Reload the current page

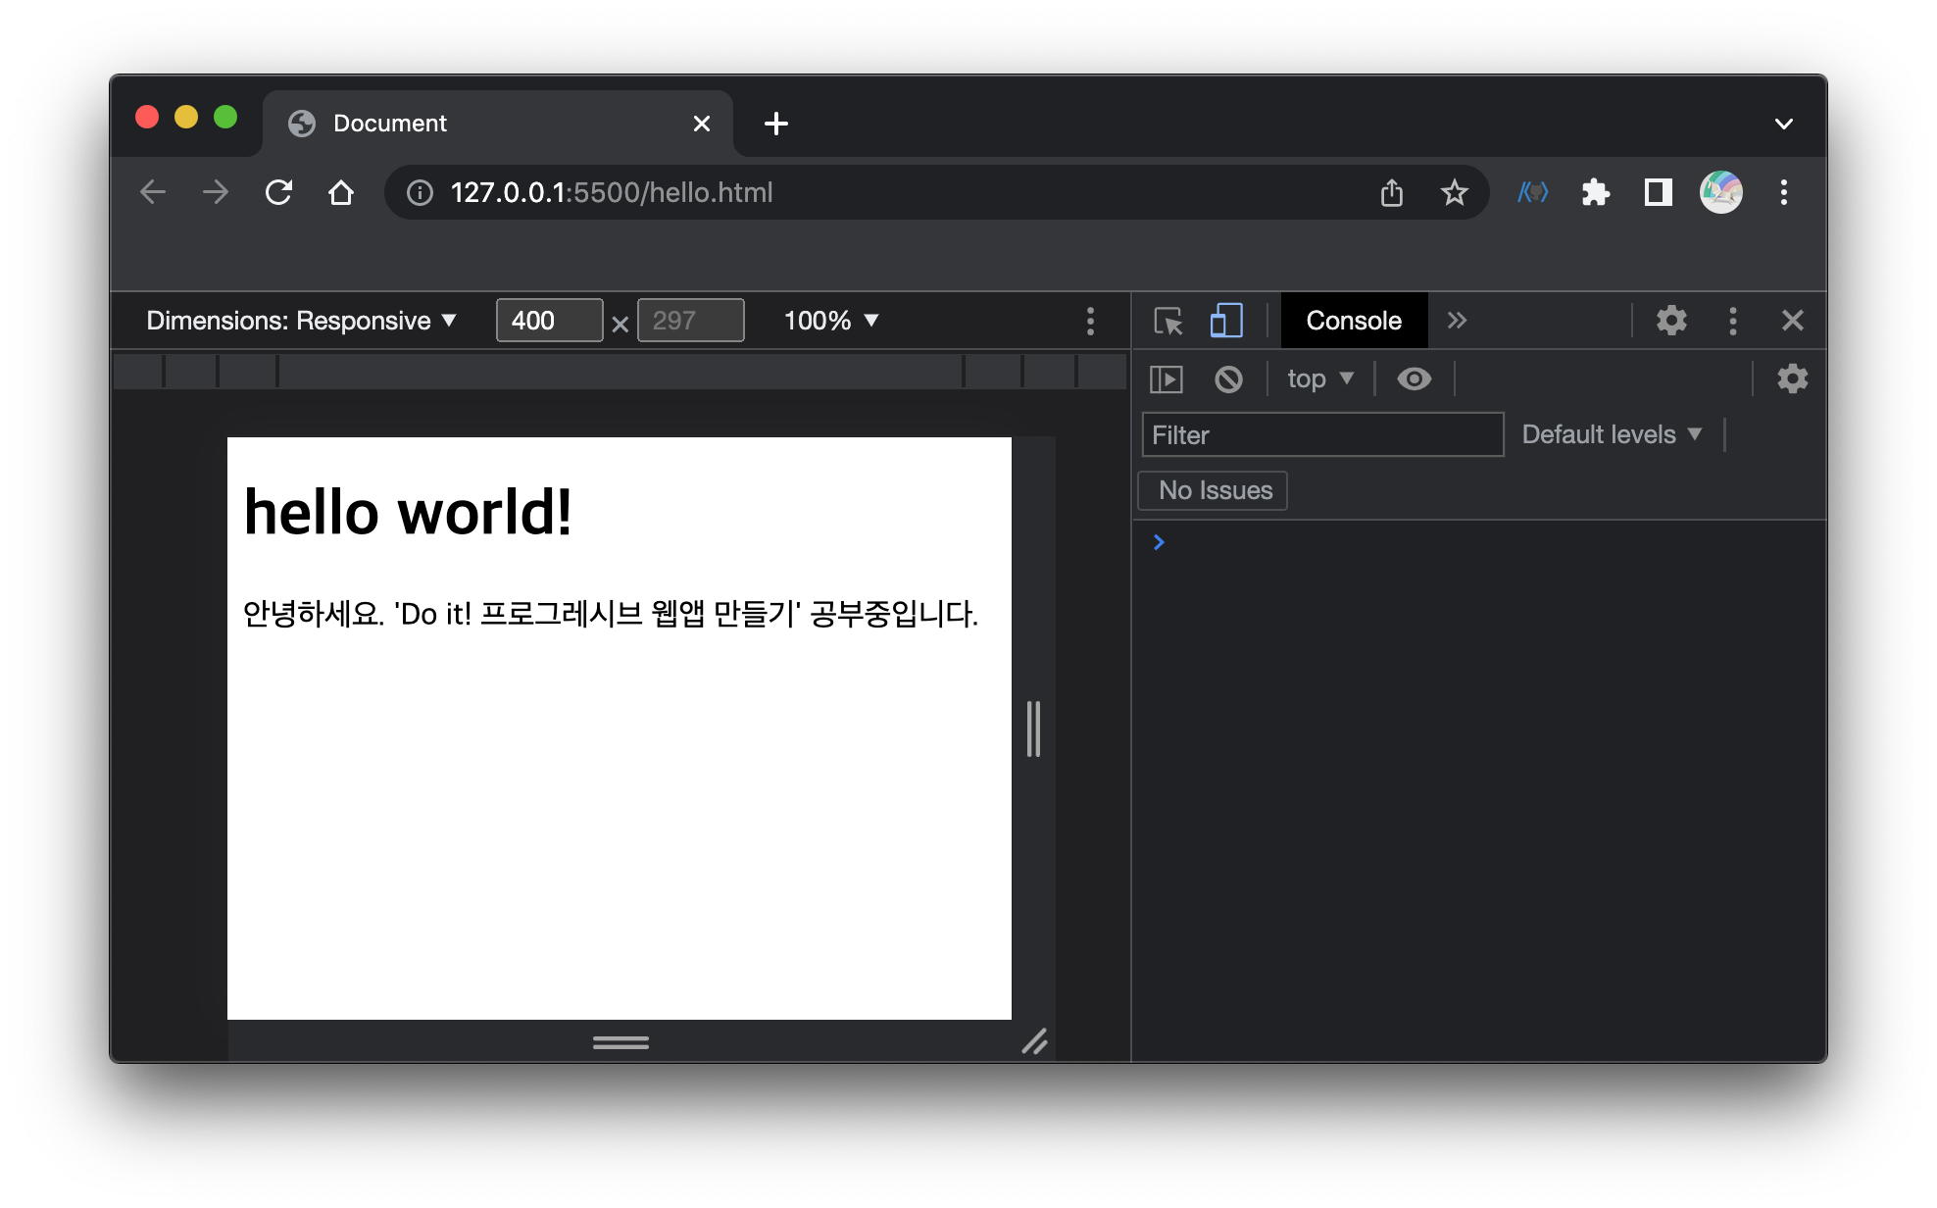point(278,192)
